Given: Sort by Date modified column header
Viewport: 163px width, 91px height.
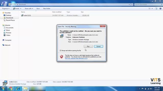Looking at the screenshot, I should (x=57, y=12).
